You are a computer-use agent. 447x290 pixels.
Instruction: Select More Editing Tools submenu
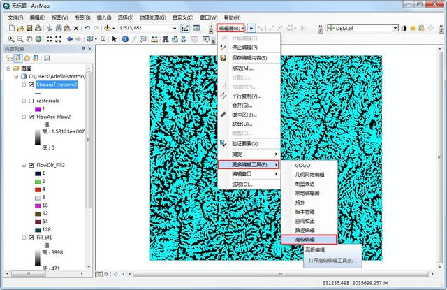pyautogui.click(x=249, y=164)
